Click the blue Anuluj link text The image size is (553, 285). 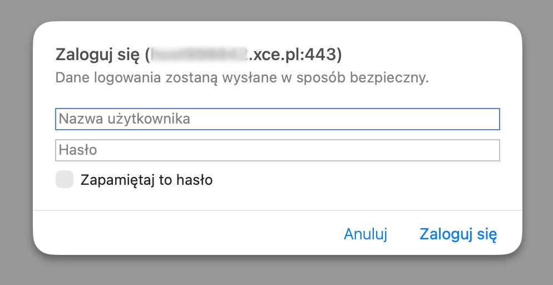(x=366, y=234)
